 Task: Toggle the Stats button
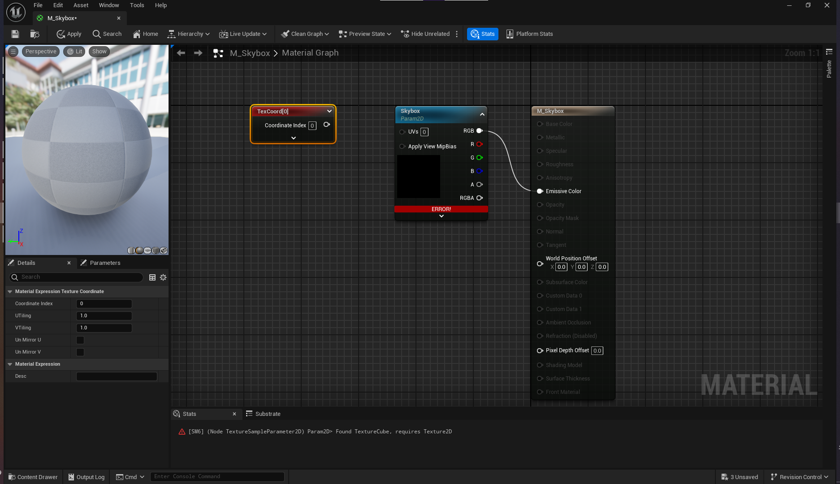[483, 34]
